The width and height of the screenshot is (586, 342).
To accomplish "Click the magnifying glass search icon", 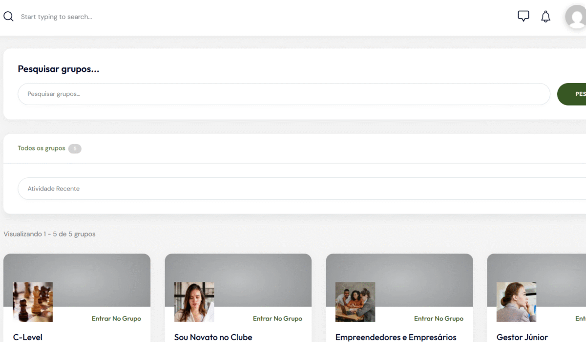I will tap(8, 17).
